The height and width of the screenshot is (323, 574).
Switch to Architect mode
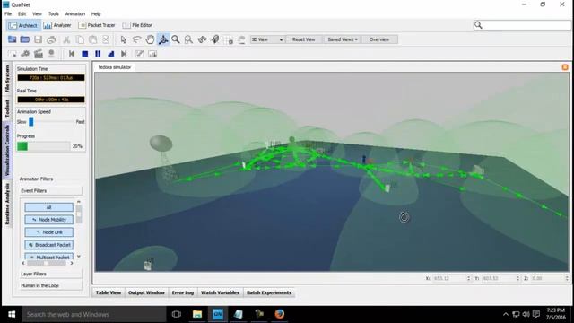click(x=22, y=25)
